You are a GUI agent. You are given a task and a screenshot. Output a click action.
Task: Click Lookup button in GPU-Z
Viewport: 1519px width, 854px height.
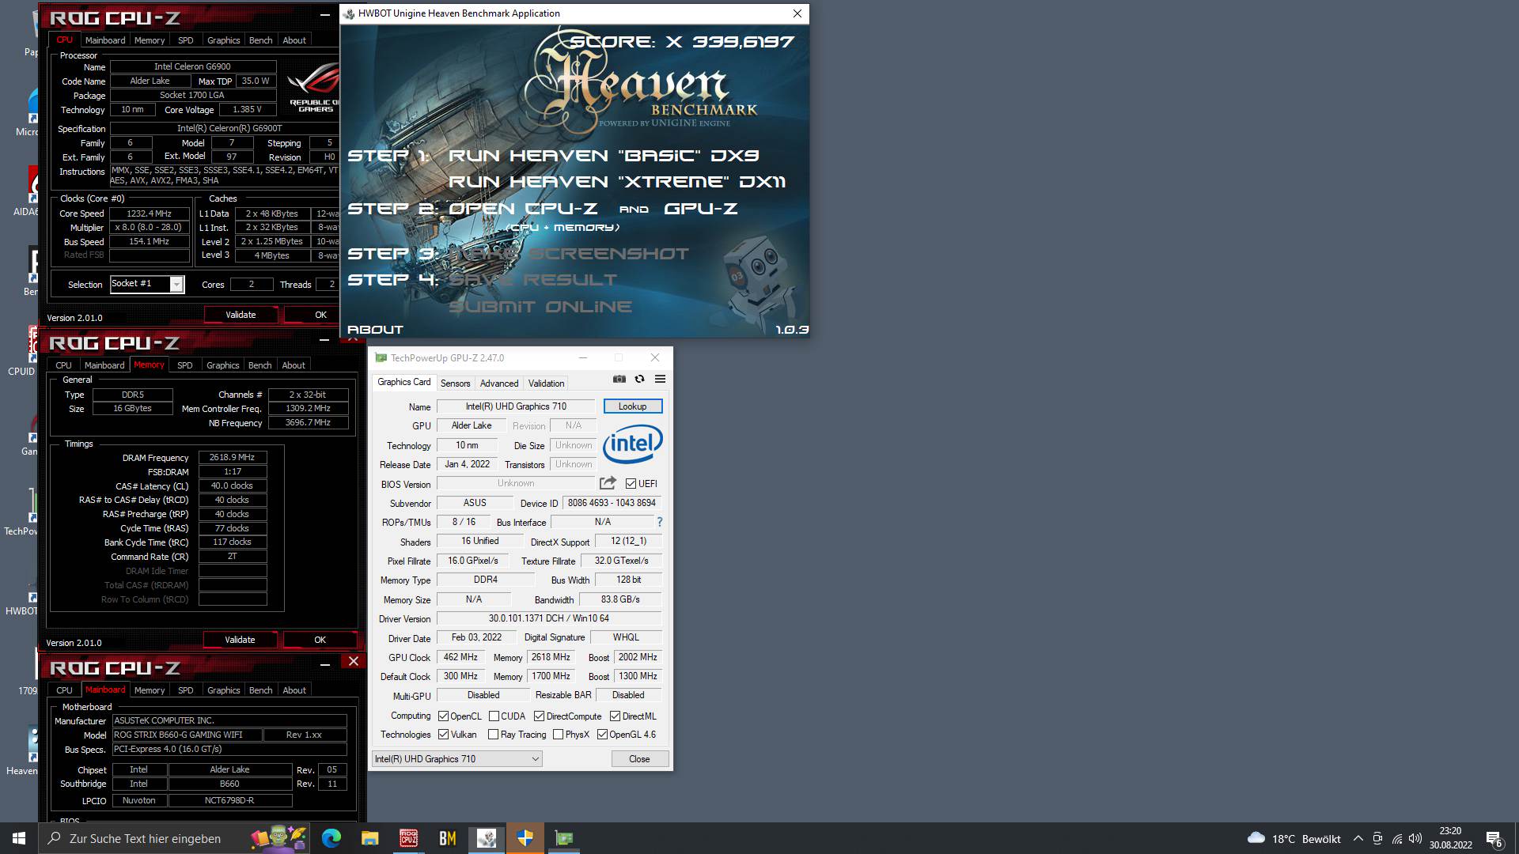[632, 406]
